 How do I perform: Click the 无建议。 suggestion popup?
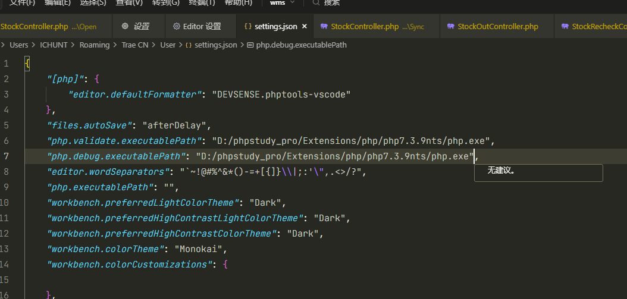(x=538, y=173)
